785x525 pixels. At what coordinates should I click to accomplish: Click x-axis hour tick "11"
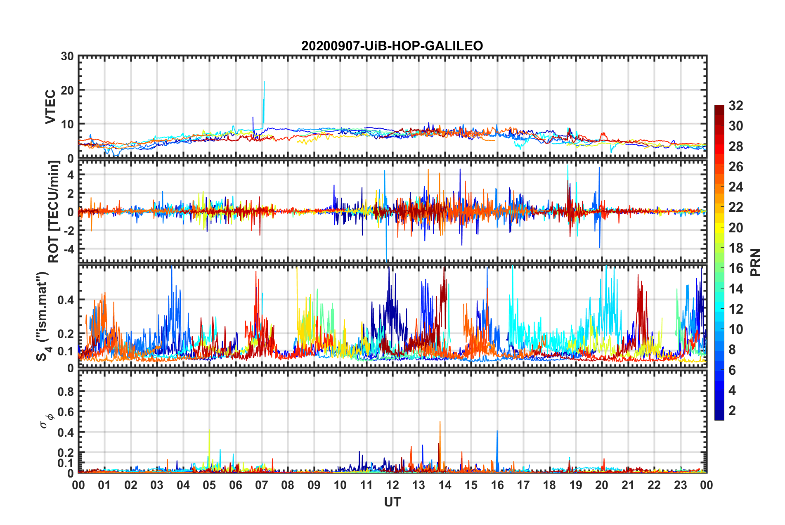[x=366, y=485]
